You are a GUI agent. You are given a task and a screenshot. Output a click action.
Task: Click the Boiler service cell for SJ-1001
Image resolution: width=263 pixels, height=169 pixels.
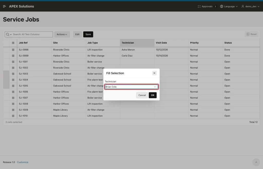[103, 62]
